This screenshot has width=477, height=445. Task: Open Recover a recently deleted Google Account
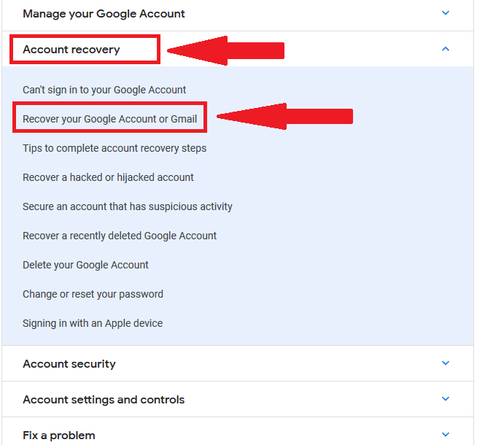click(x=120, y=236)
